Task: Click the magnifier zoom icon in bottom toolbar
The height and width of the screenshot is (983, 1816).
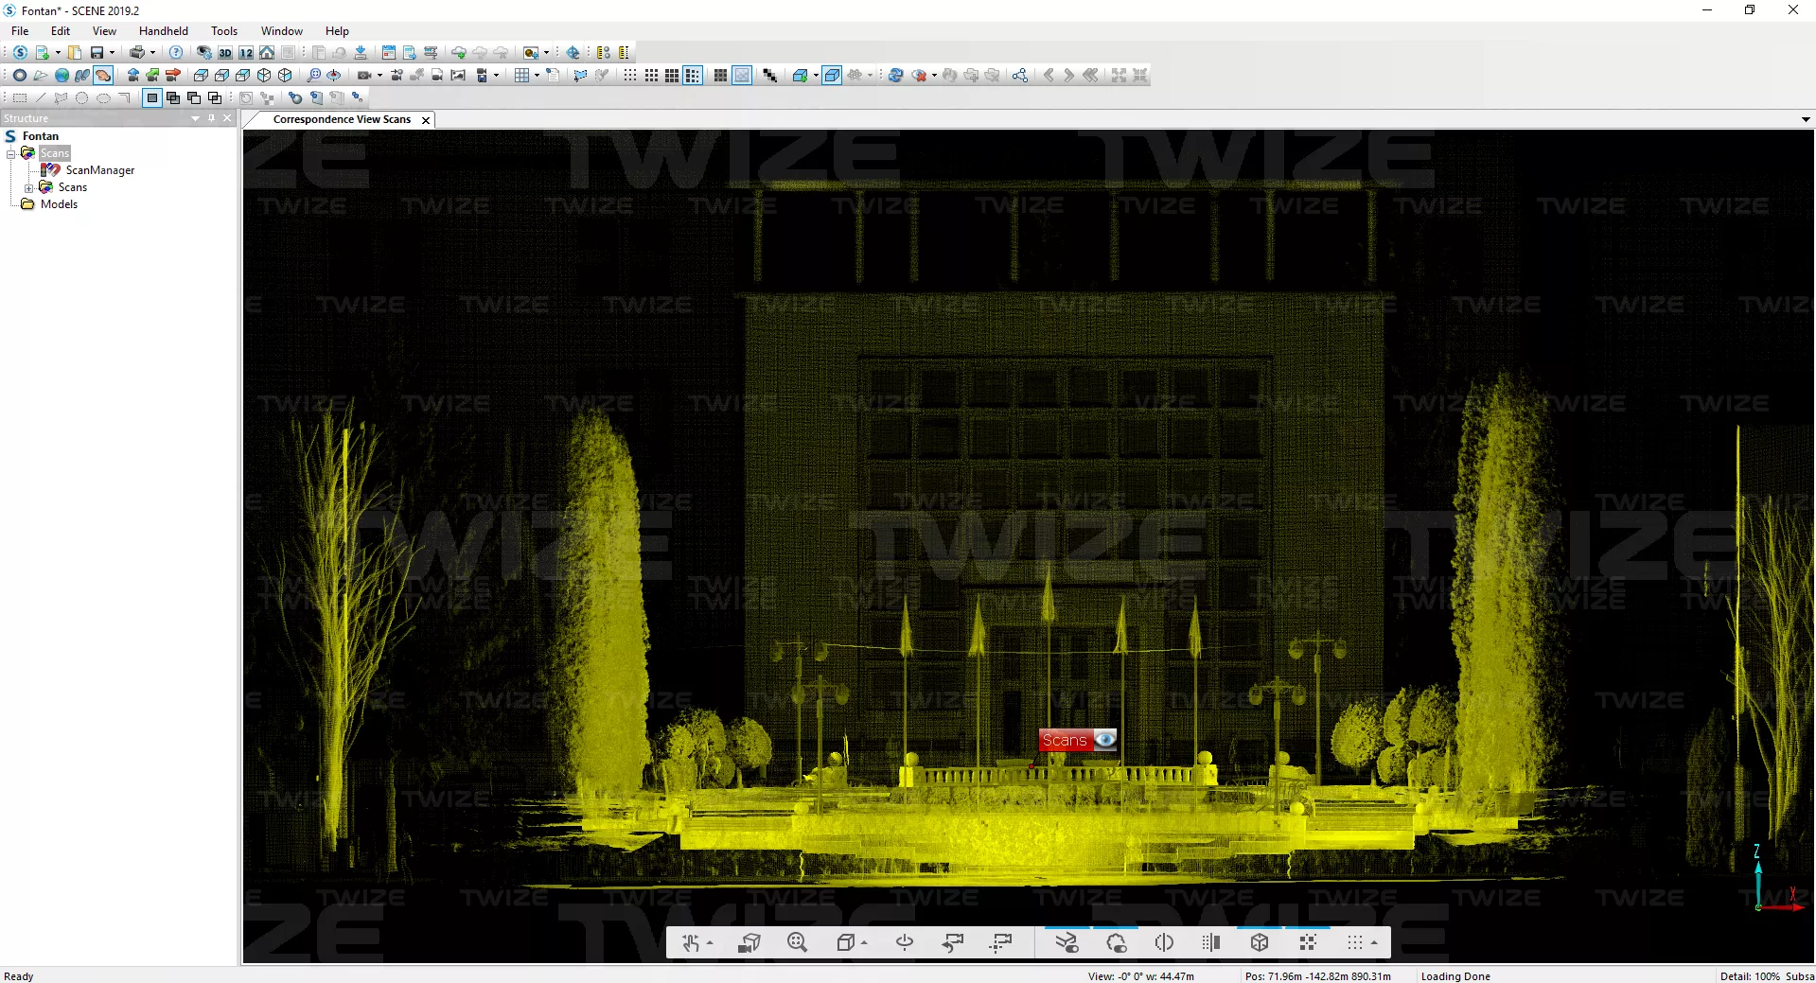Action: point(797,942)
